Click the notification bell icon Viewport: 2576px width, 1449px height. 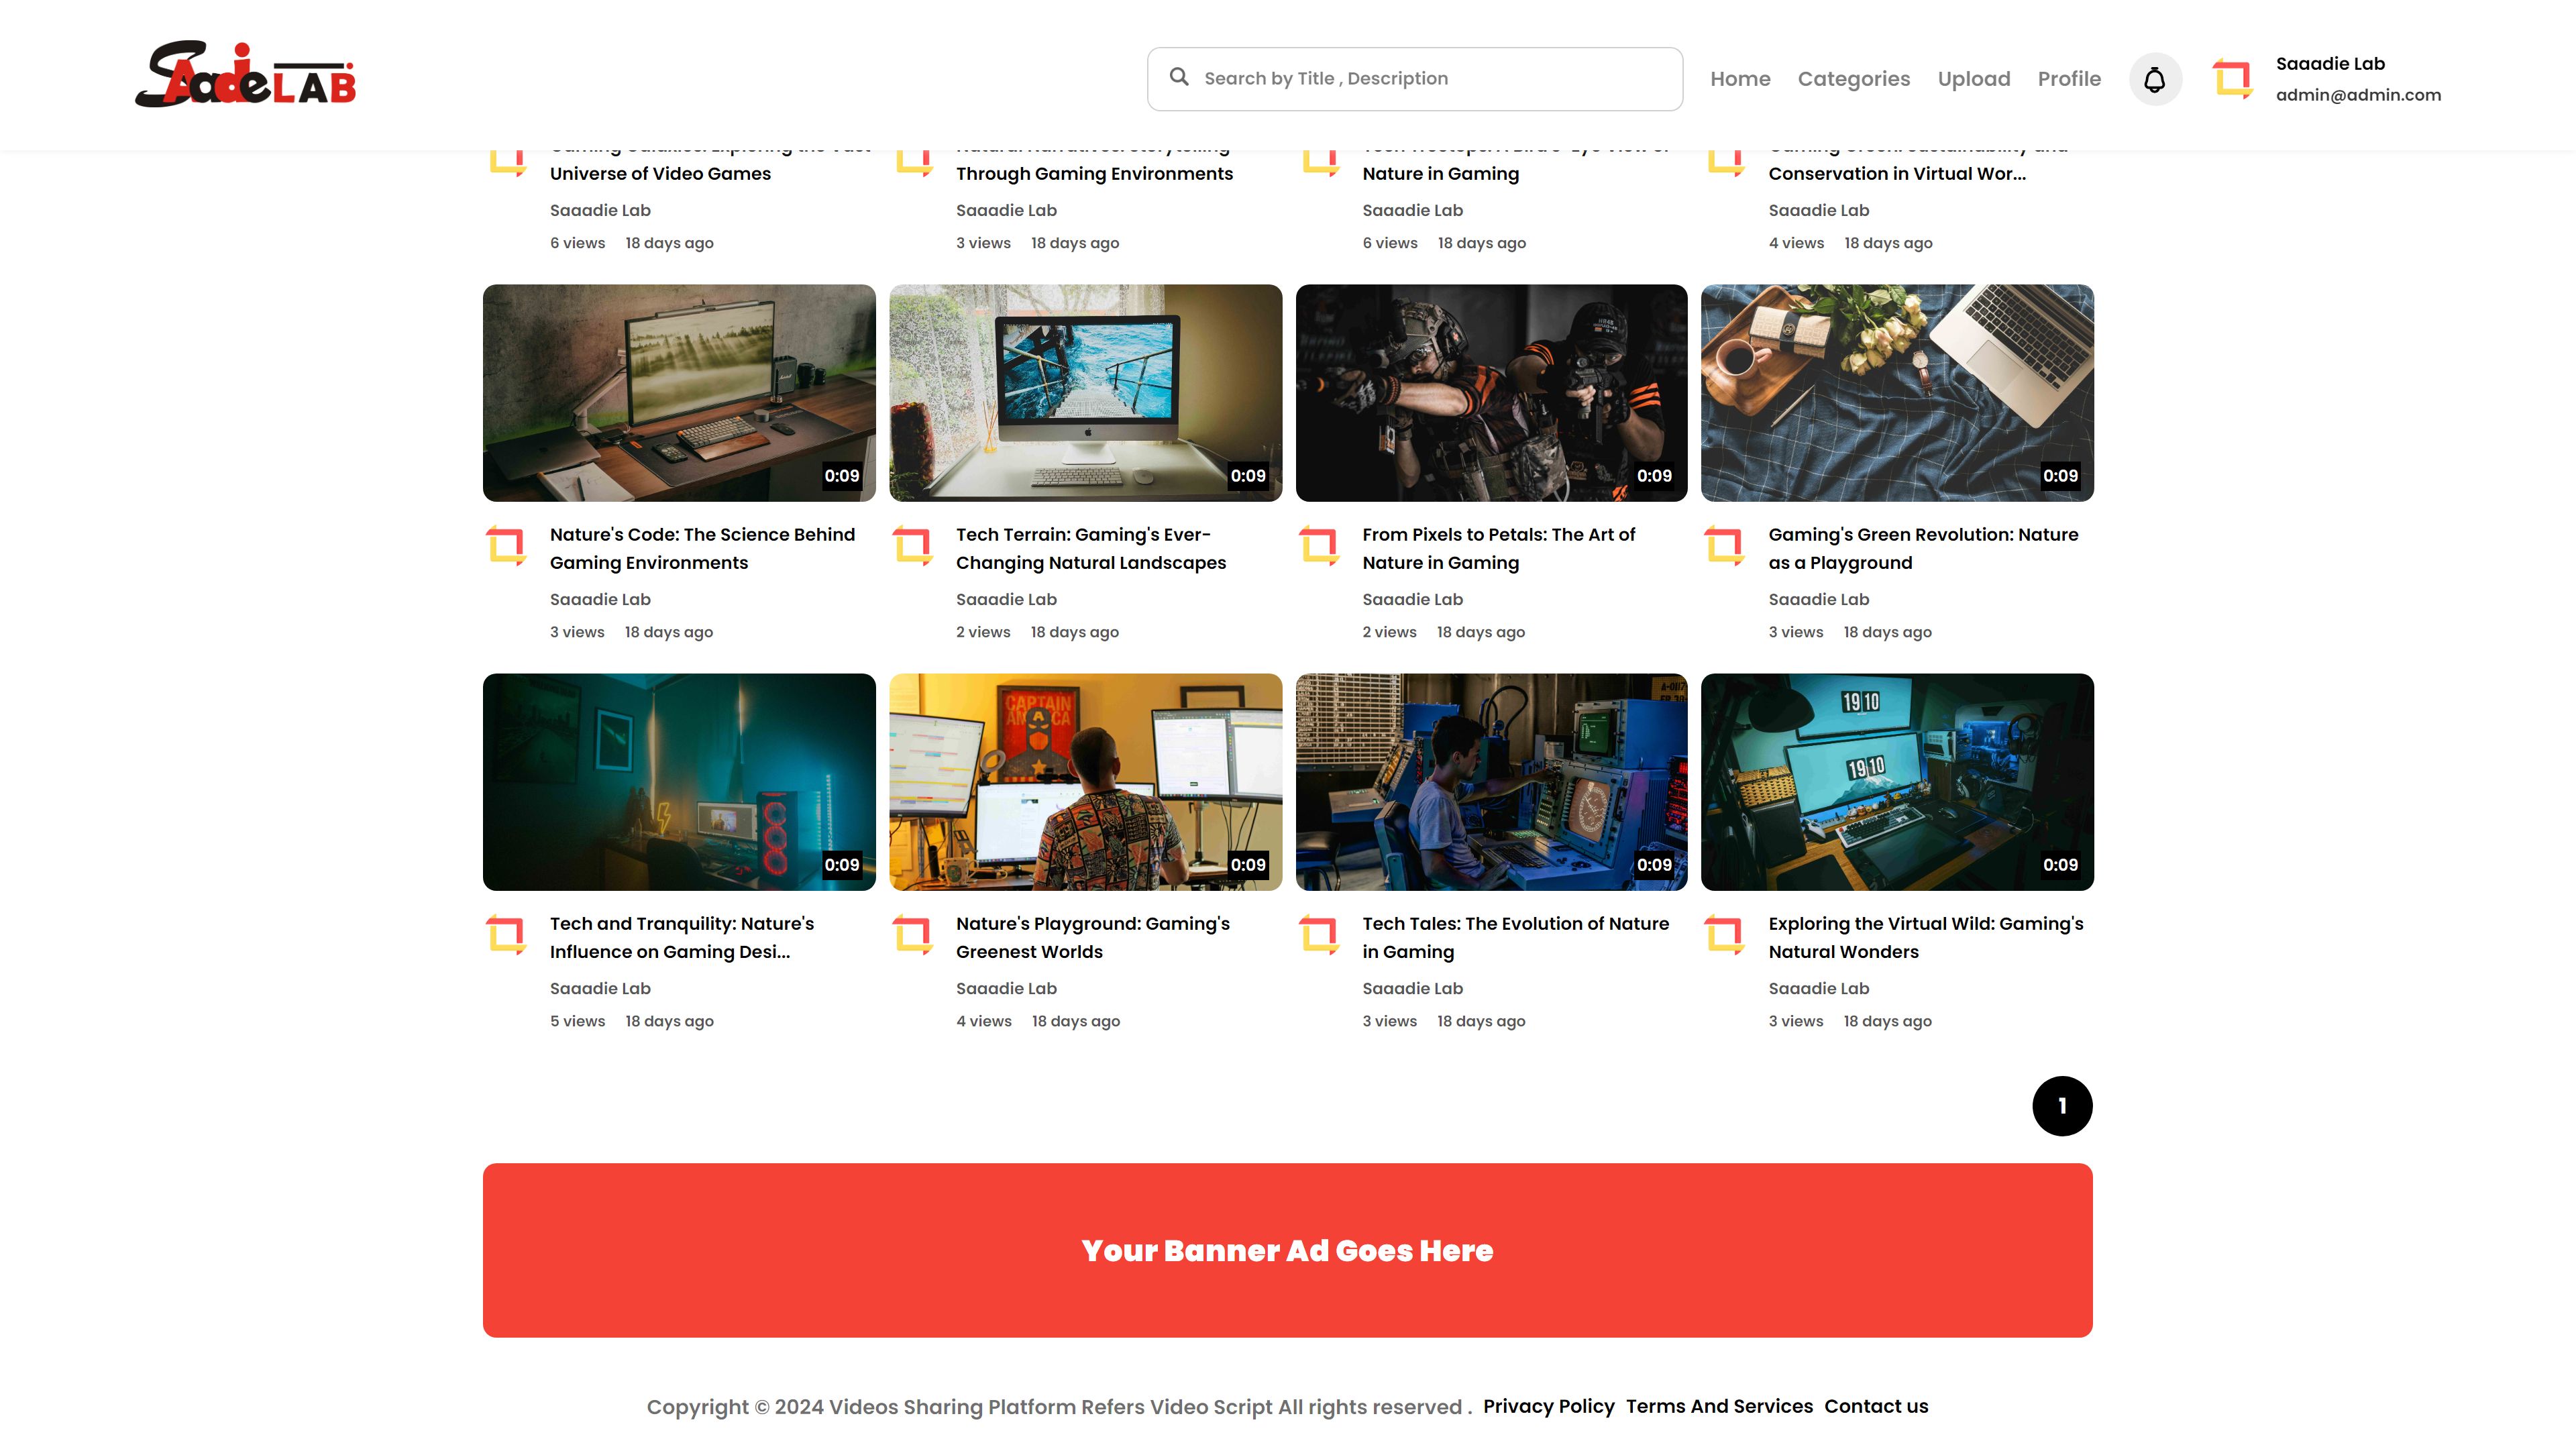(x=2154, y=79)
